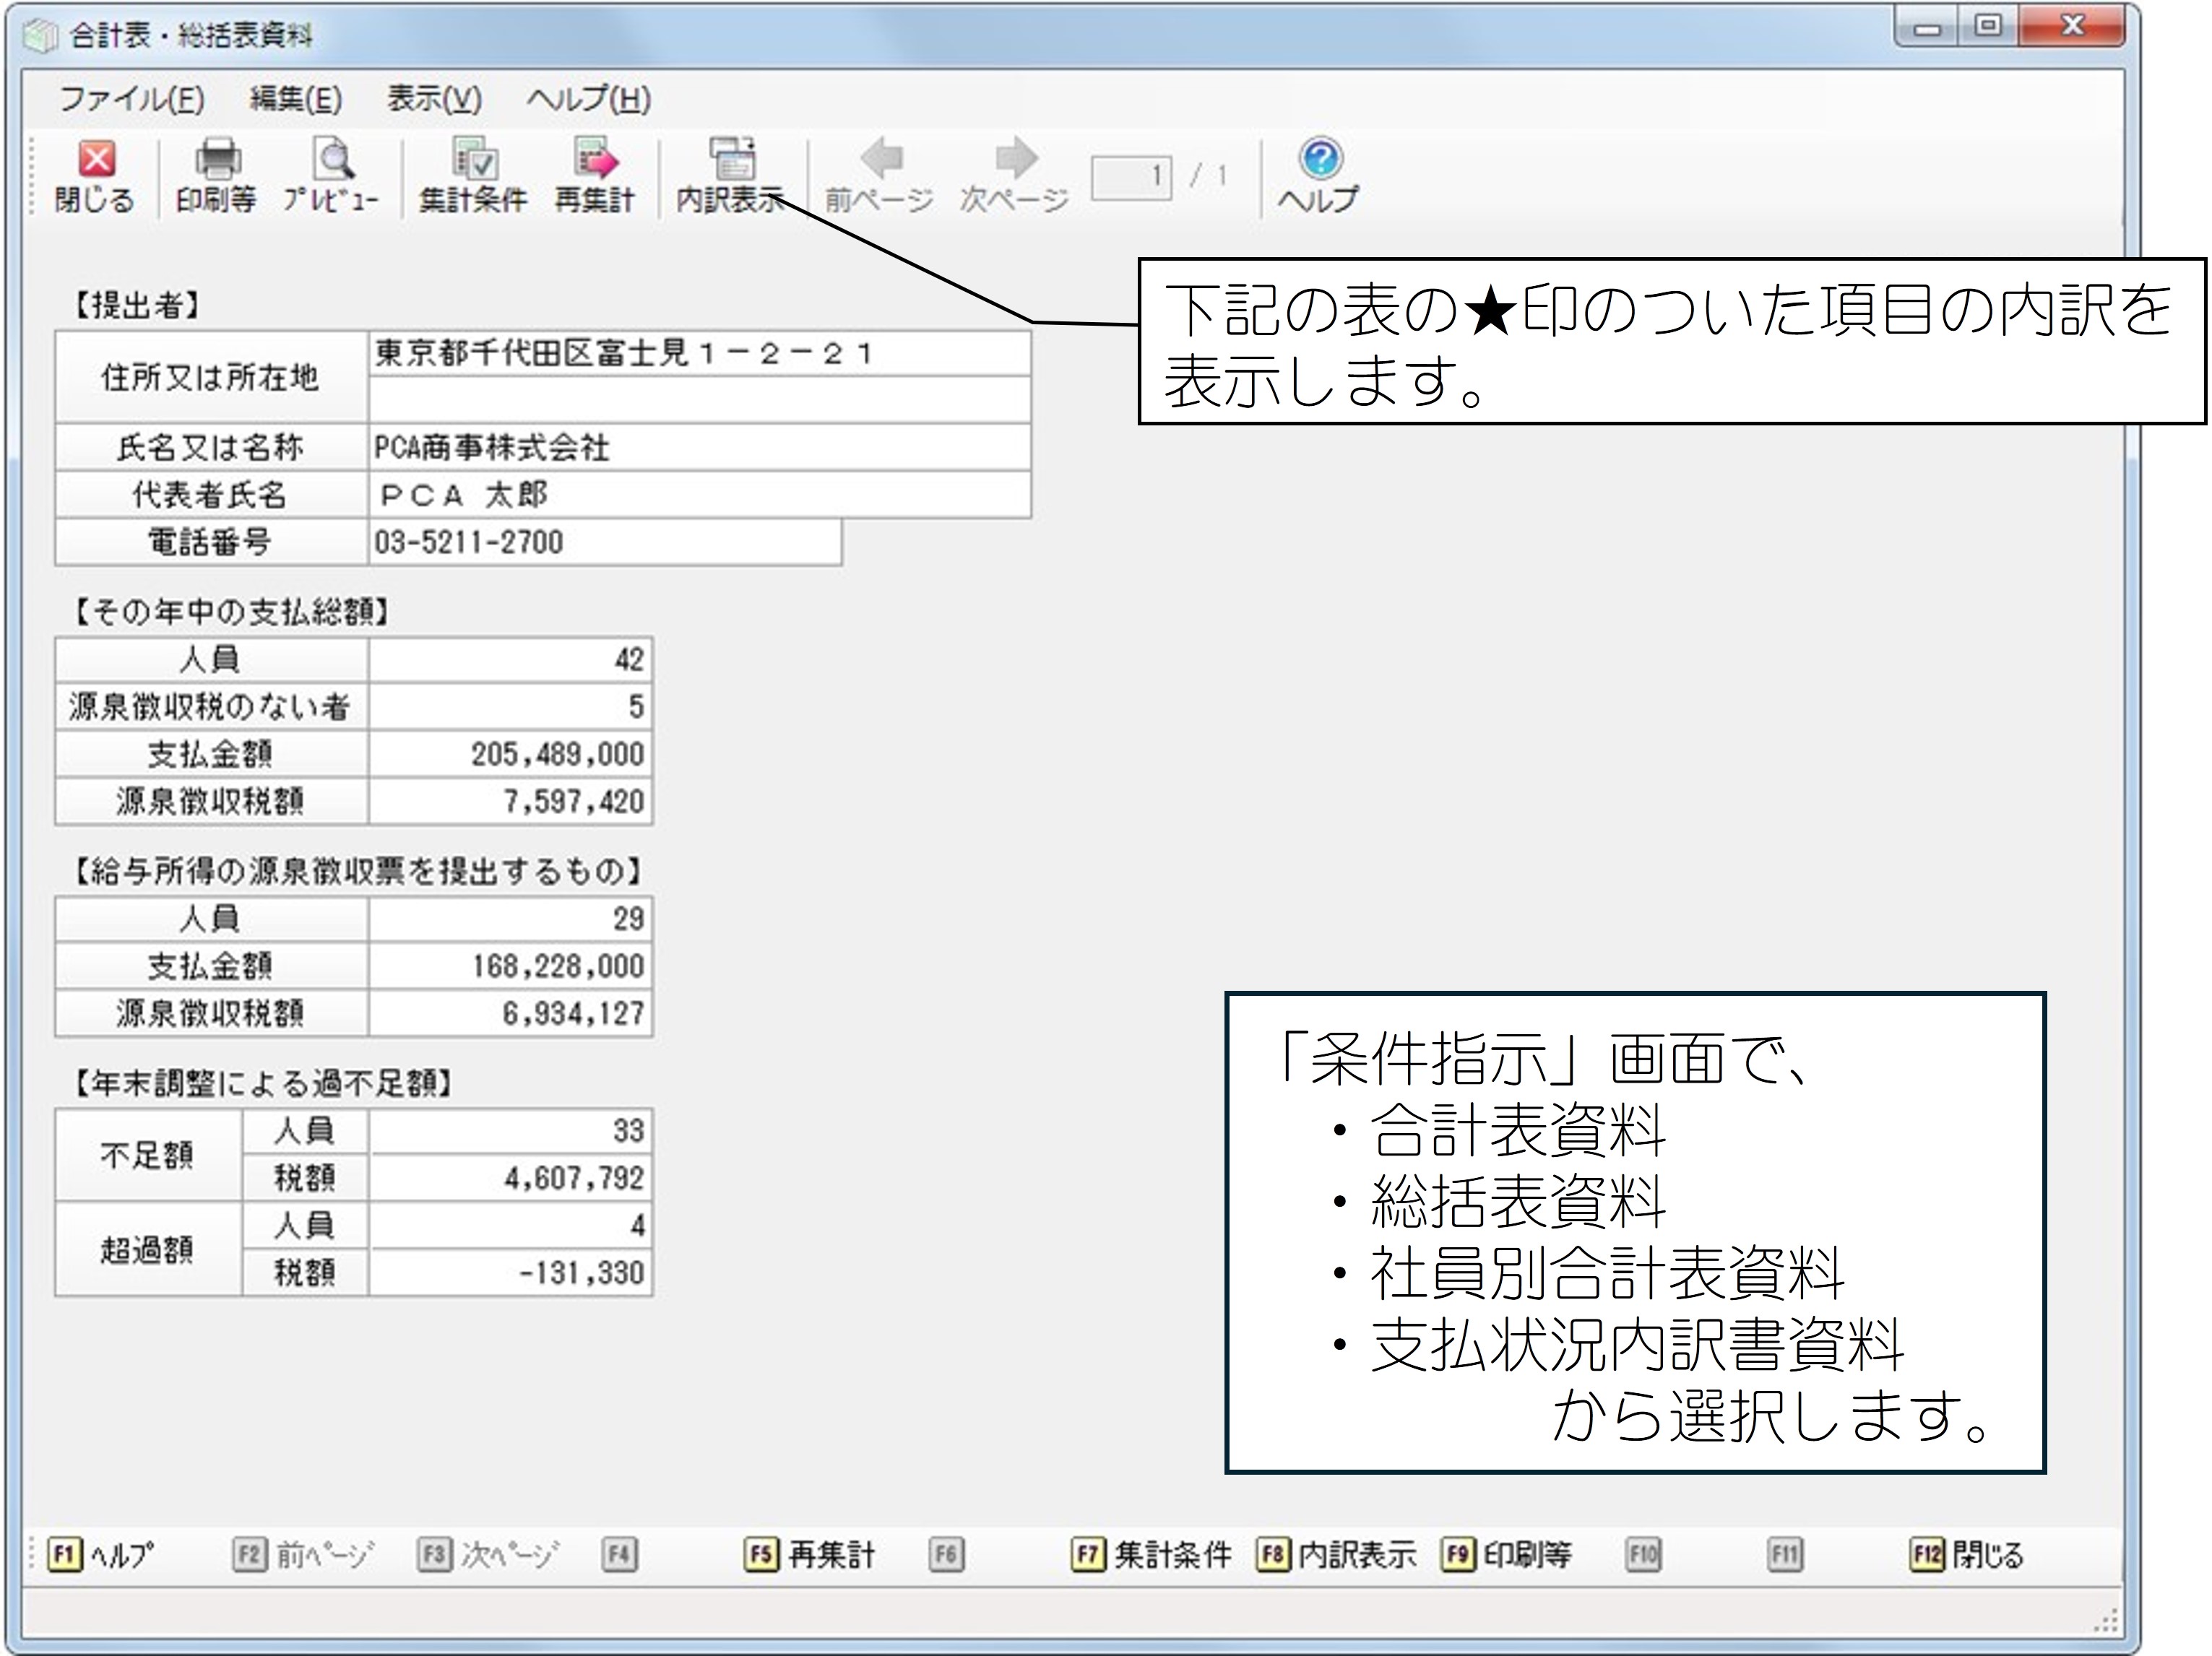Open the ファイル(F) menu
Viewport: 2212px width, 1656px height.
point(132,99)
